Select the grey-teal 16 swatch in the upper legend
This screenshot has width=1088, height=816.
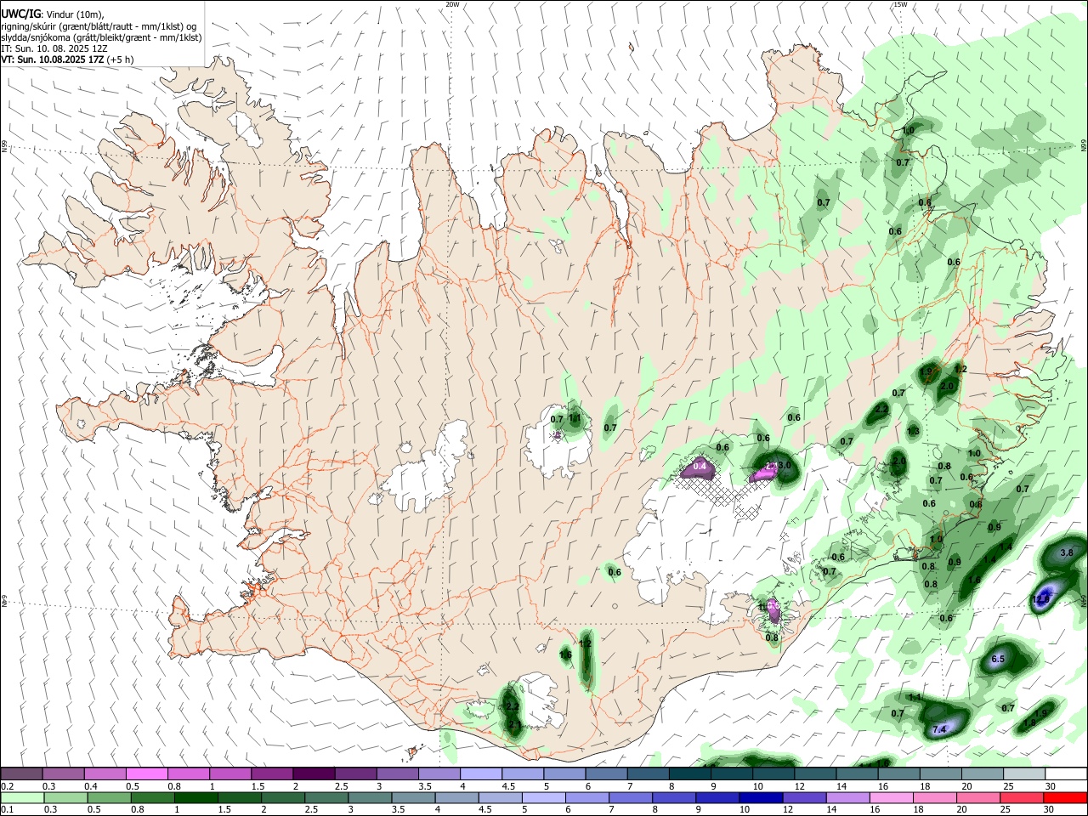(898, 774)
